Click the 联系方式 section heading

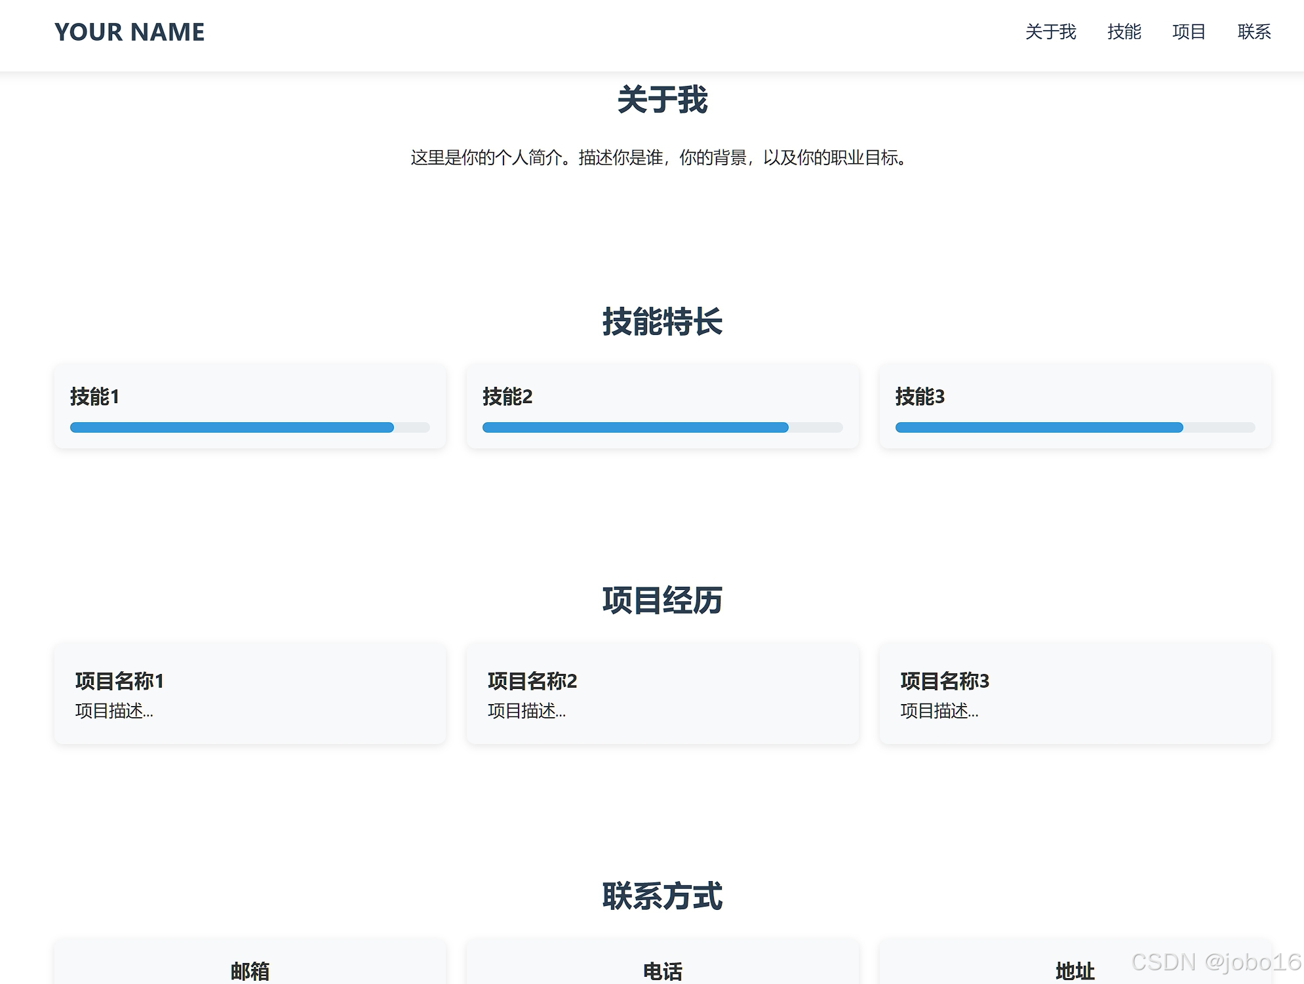[662, 896]
